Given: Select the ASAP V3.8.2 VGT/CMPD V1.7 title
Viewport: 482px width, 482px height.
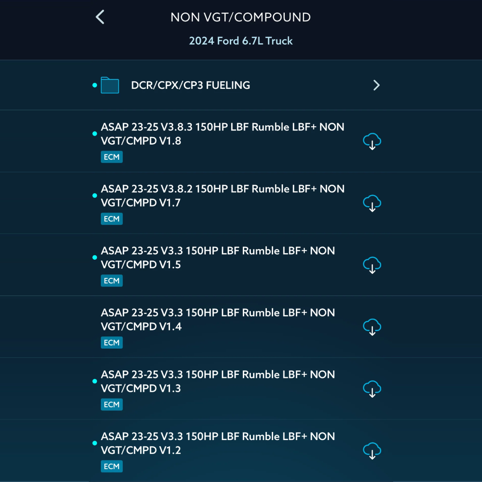Looking at the screenshot, I should click(223, 195).
